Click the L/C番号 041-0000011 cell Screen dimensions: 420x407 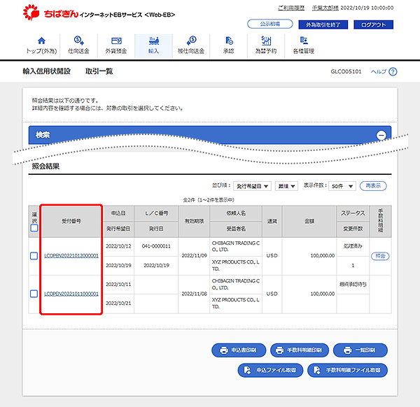(156, 246)
